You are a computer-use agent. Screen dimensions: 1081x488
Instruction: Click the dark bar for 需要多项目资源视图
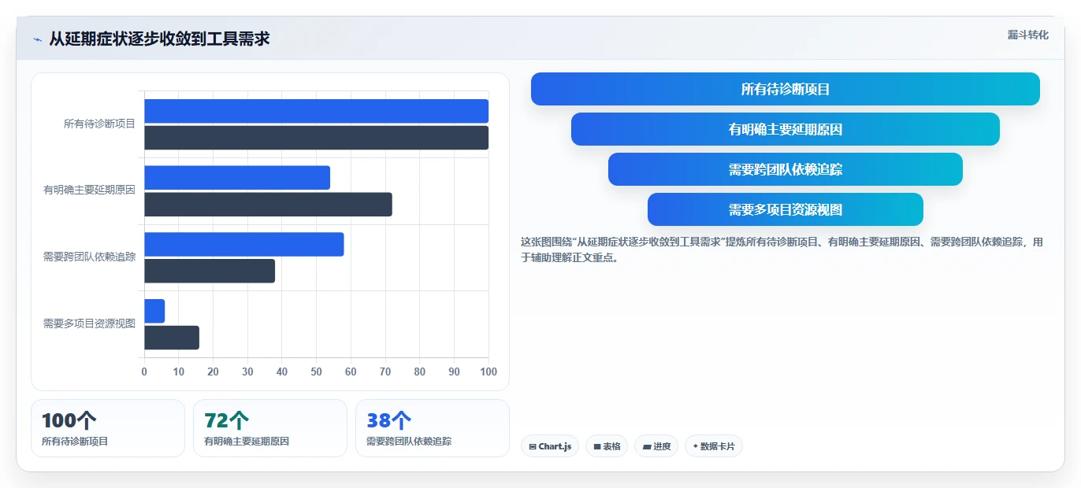pos(172,338)
